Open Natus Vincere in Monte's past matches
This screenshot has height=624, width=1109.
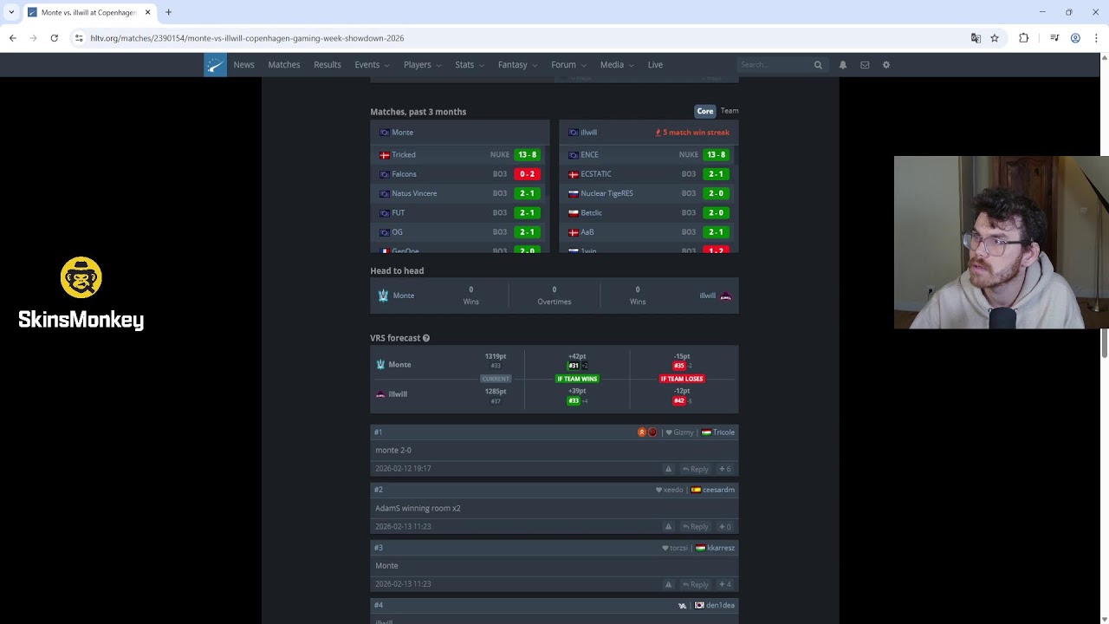414,193
